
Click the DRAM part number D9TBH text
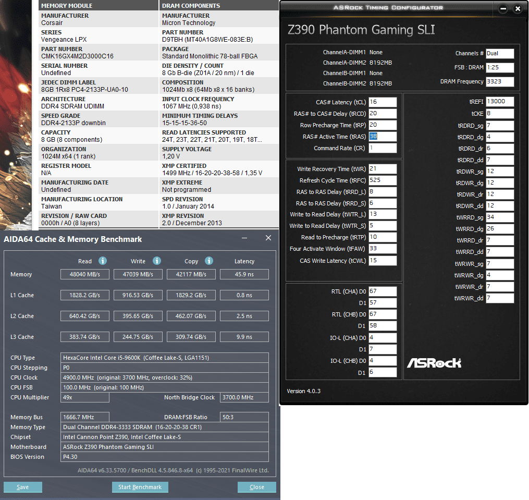click(207, 40)
